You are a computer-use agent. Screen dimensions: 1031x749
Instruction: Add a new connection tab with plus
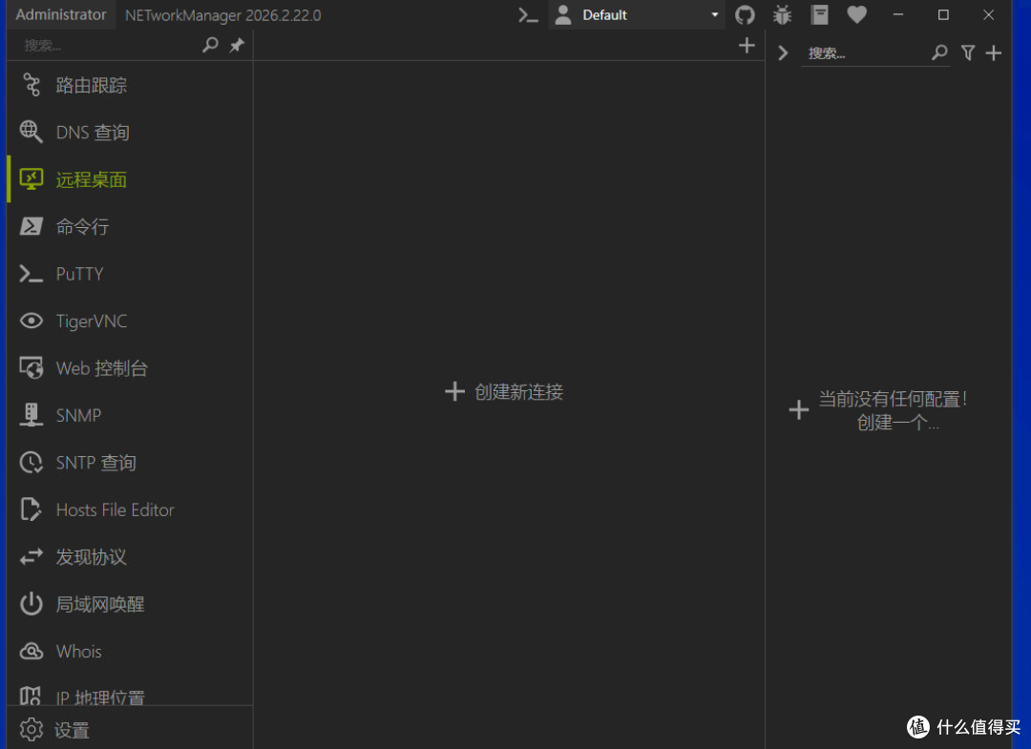click(747, 45)
